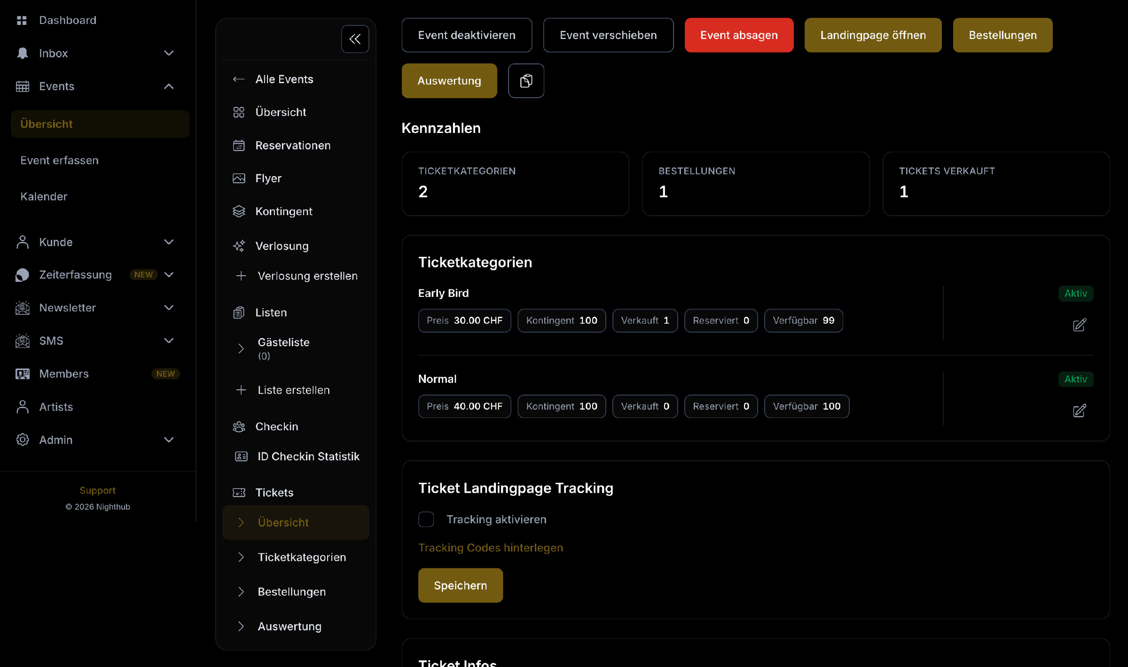This screenshot has height=667, width=1128.
Task: Open Reservationen calendar icon
Action: click(x=239, y=145)
